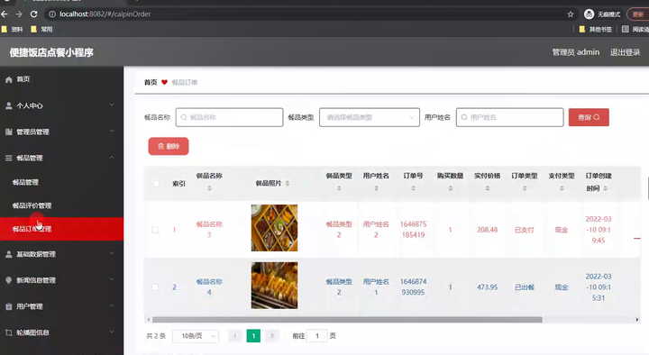The width and height of the screenshot is (649, 355).
Task: Expand the 用户管理 sidebar menu
Action: [x=61, y=306]
